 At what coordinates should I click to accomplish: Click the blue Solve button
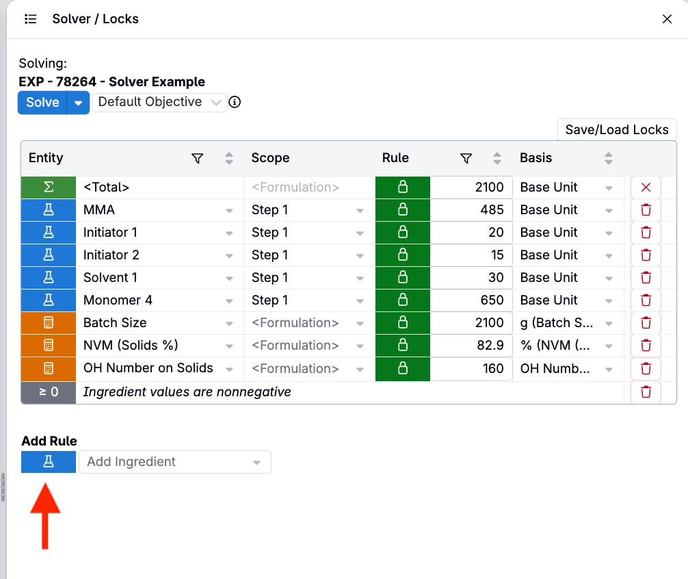click(x=42, y=102)
